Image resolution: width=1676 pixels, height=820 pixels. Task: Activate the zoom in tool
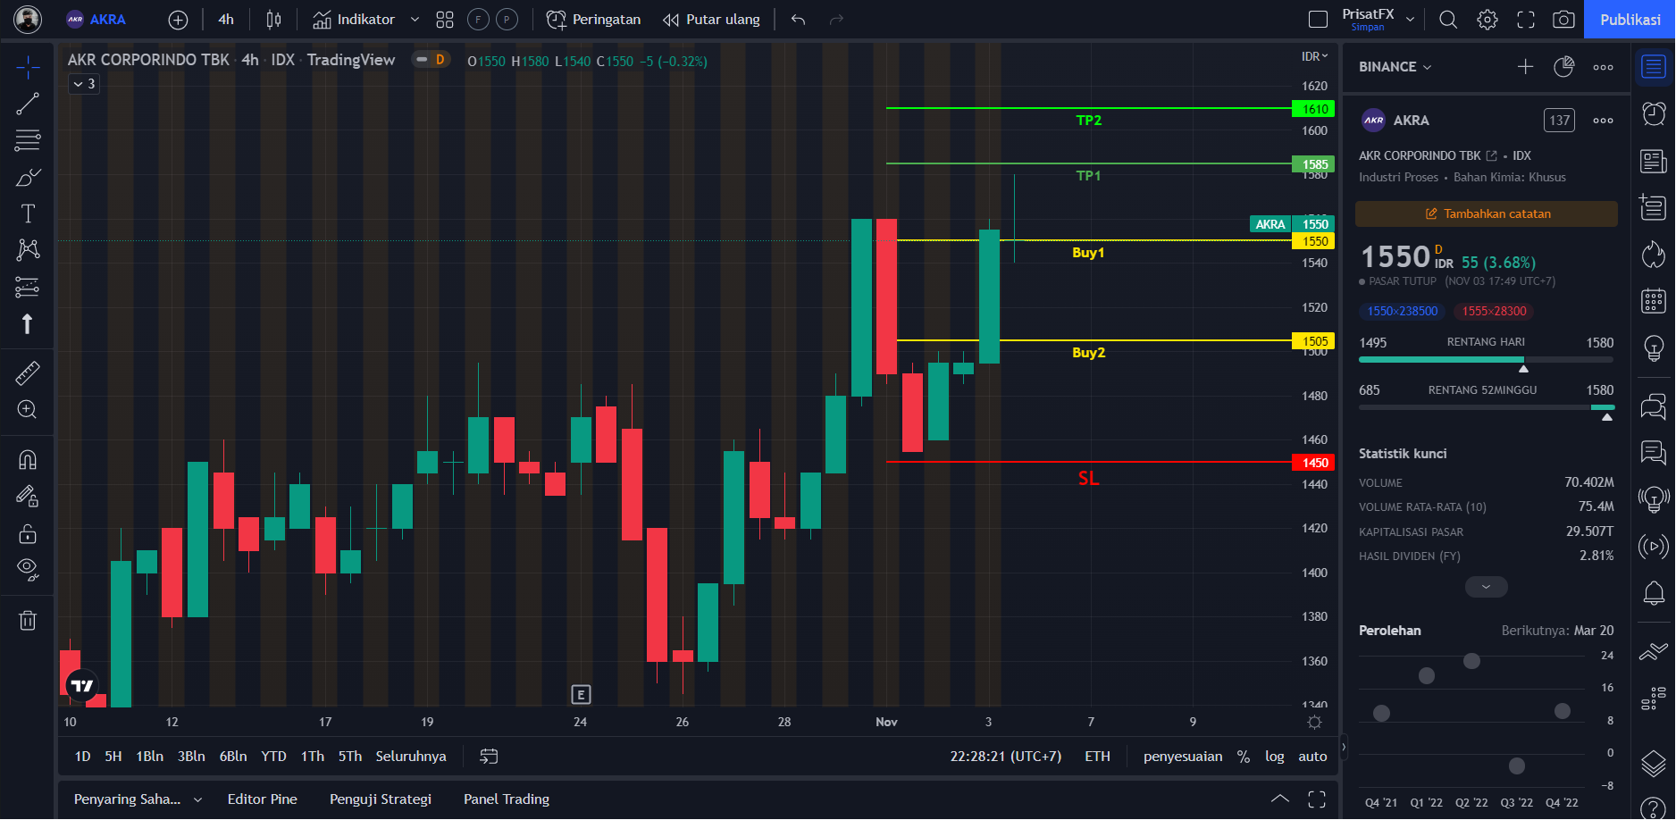point(28,409)
